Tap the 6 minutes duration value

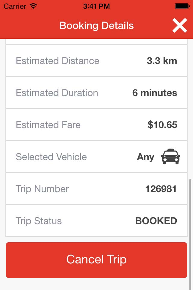tap(155, 93)
